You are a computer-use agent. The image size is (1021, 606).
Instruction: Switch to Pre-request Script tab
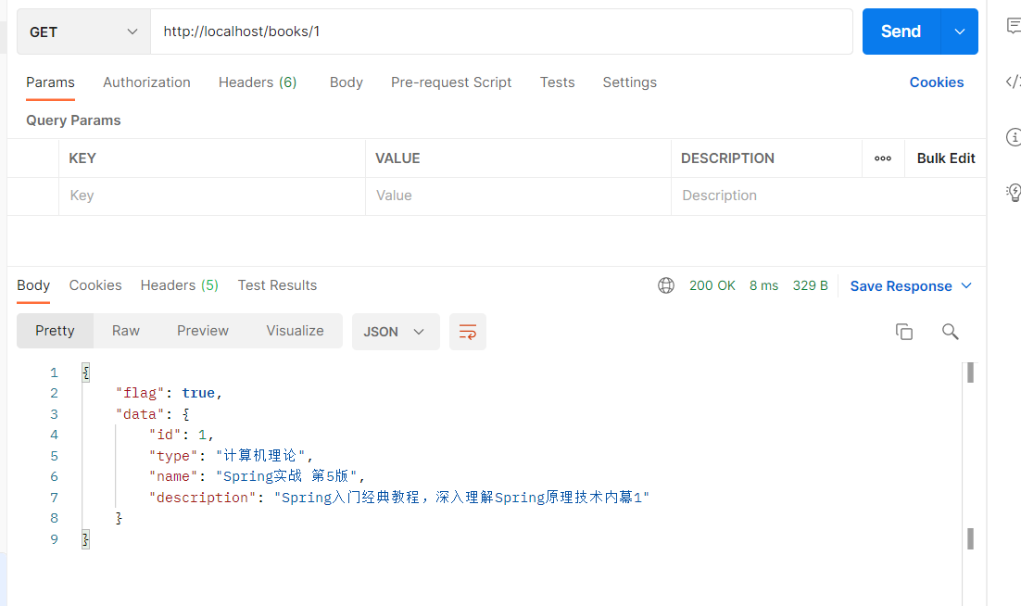tap(451, 82)
